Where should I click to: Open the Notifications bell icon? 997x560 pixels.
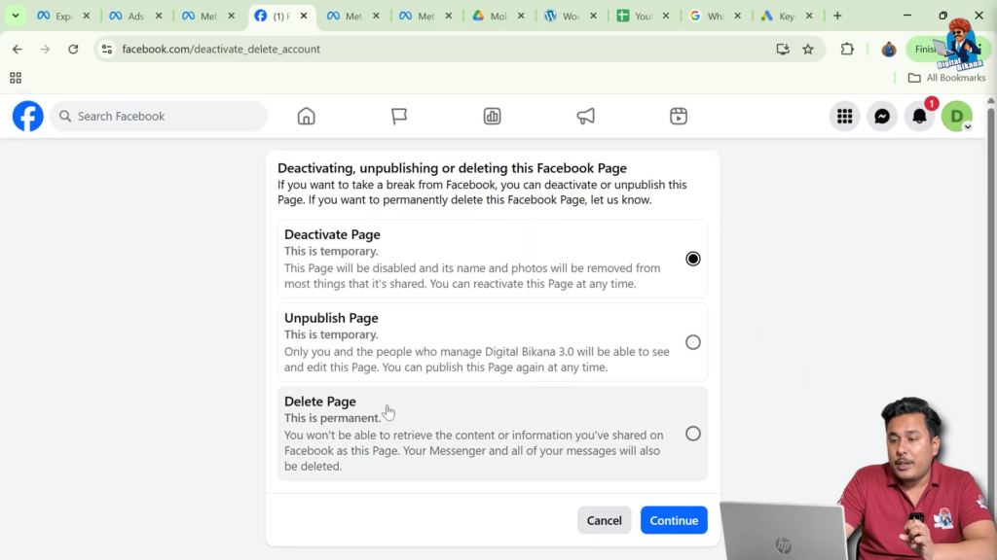point(918,116)
